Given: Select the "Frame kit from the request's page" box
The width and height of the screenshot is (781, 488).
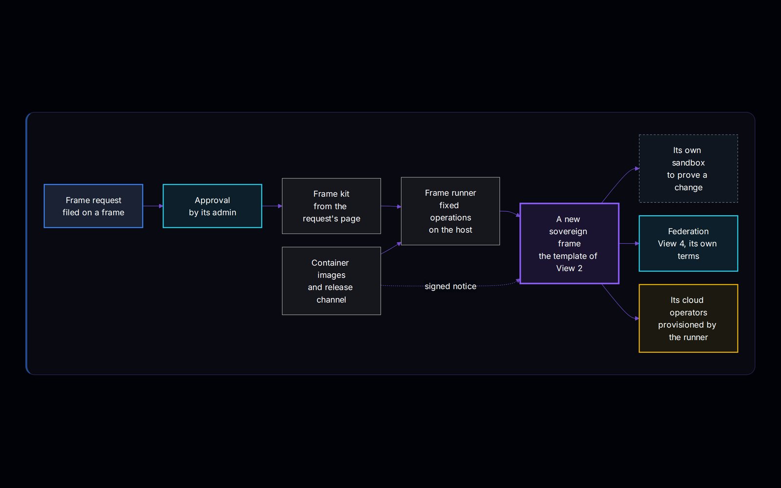Looking at the screenshot, I should coord(331,206).
